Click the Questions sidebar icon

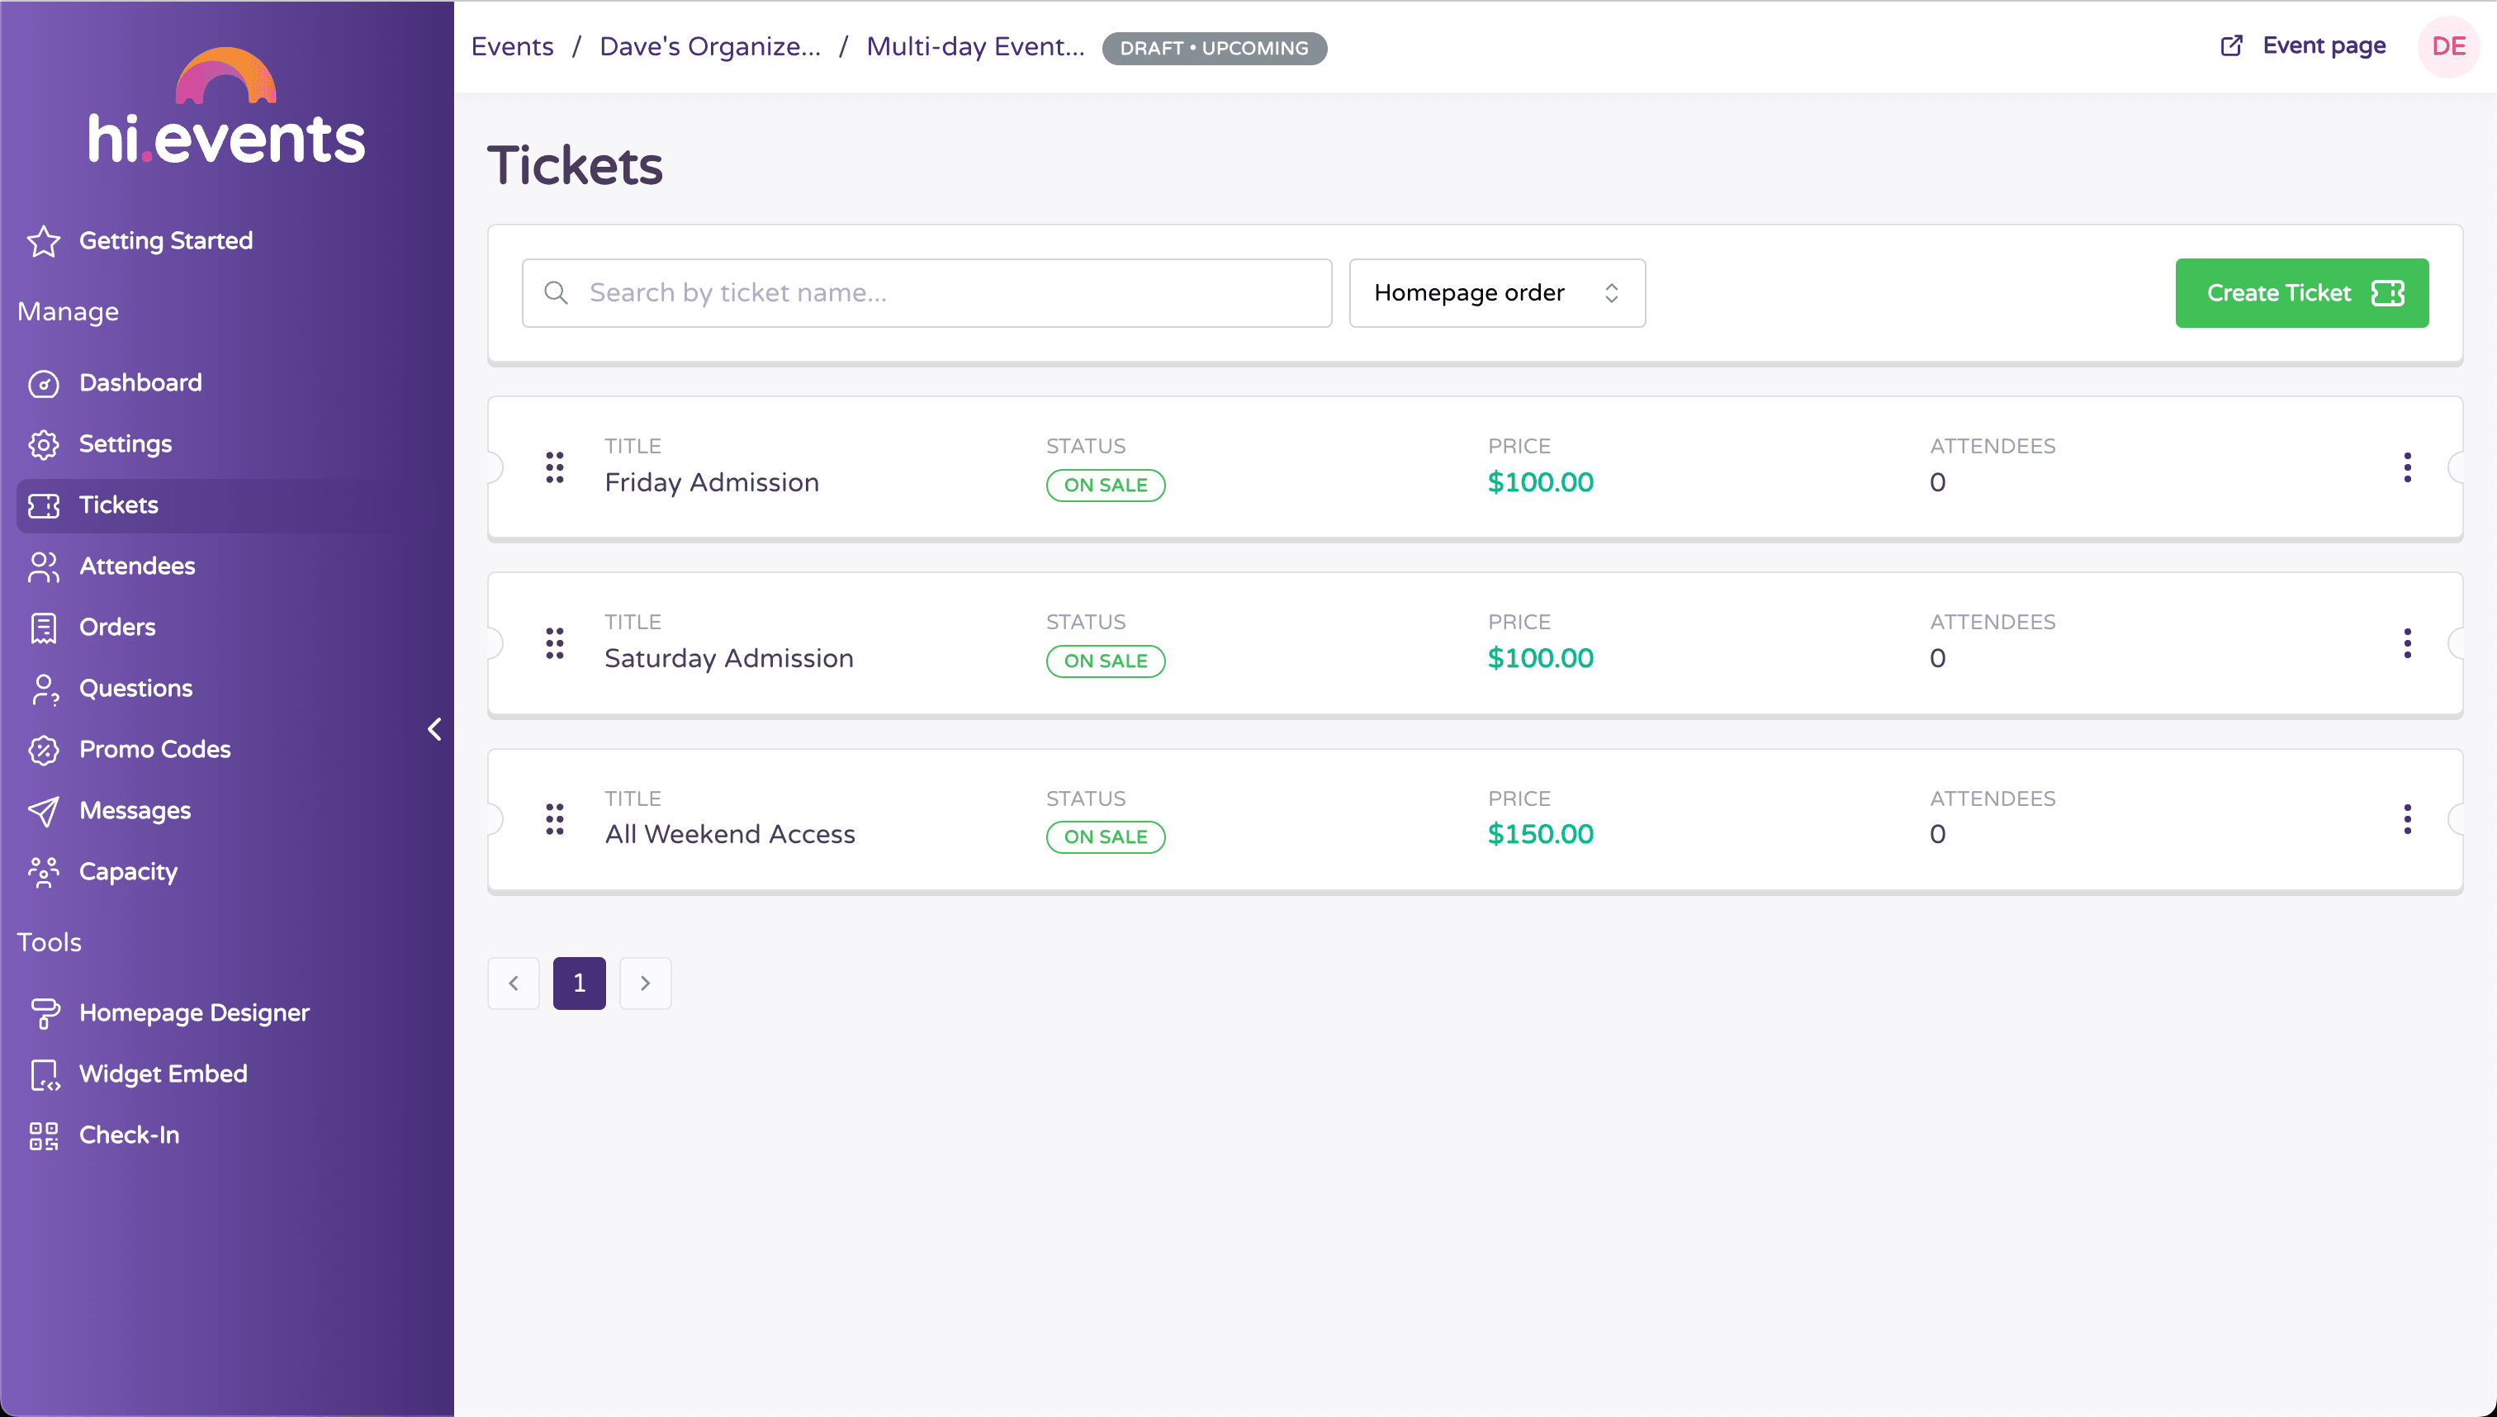[46, 688]
